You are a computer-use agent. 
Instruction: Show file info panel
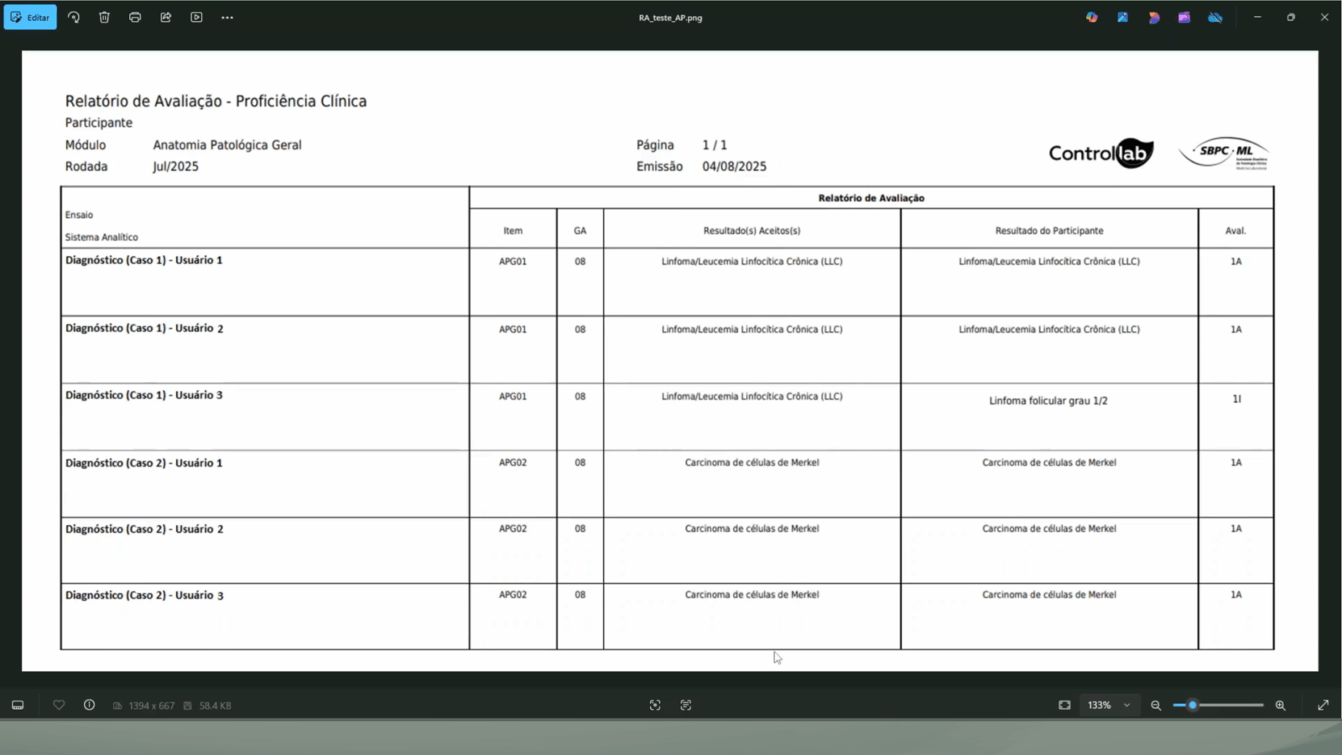(89, 706)
